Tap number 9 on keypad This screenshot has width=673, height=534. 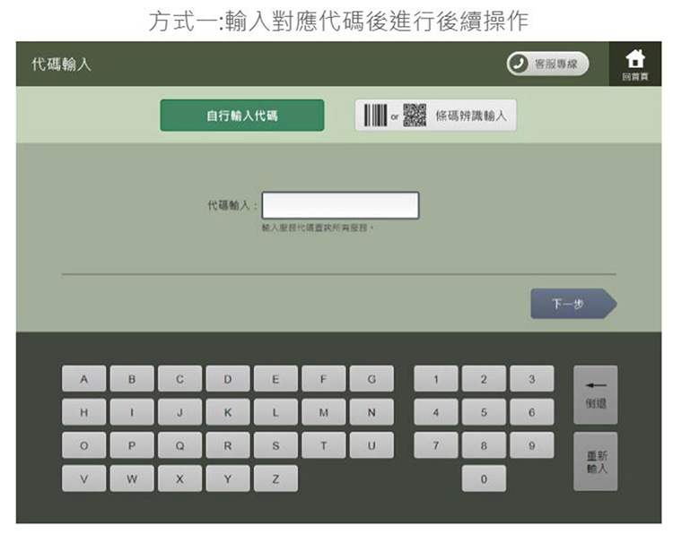pyautogui.click(x=531, y=445)
